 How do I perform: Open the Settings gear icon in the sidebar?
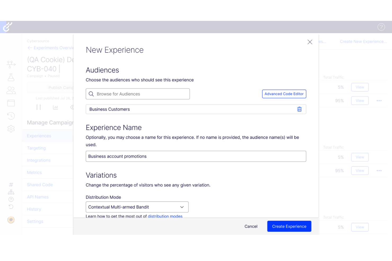click(x=11, y=129)
